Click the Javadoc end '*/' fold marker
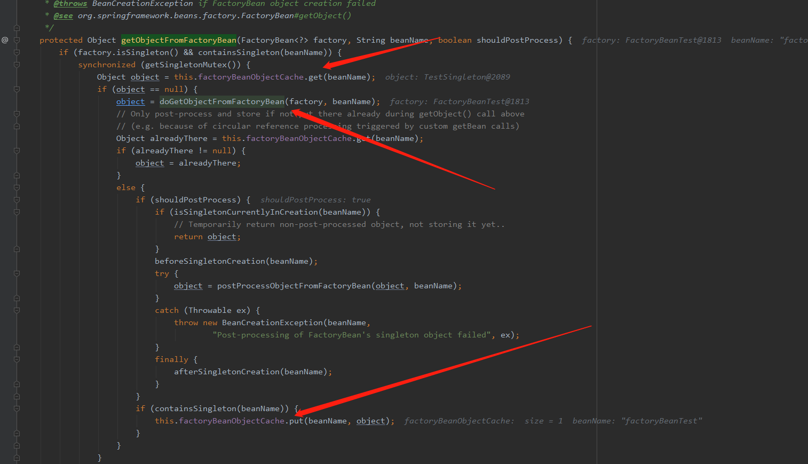The height and width of the screenshot is (464, 808). click(x=17, y=28)
